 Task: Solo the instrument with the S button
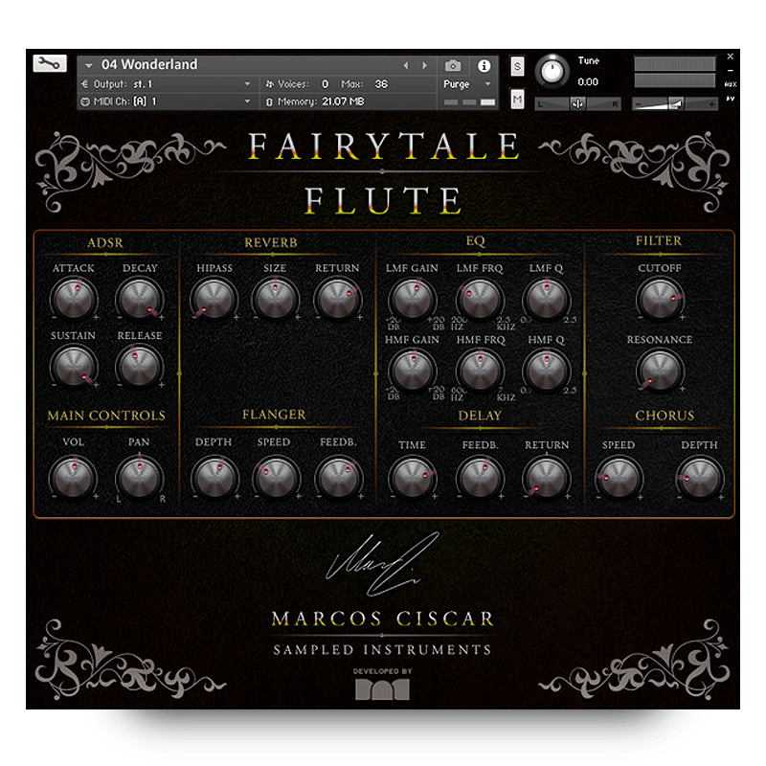517,65
